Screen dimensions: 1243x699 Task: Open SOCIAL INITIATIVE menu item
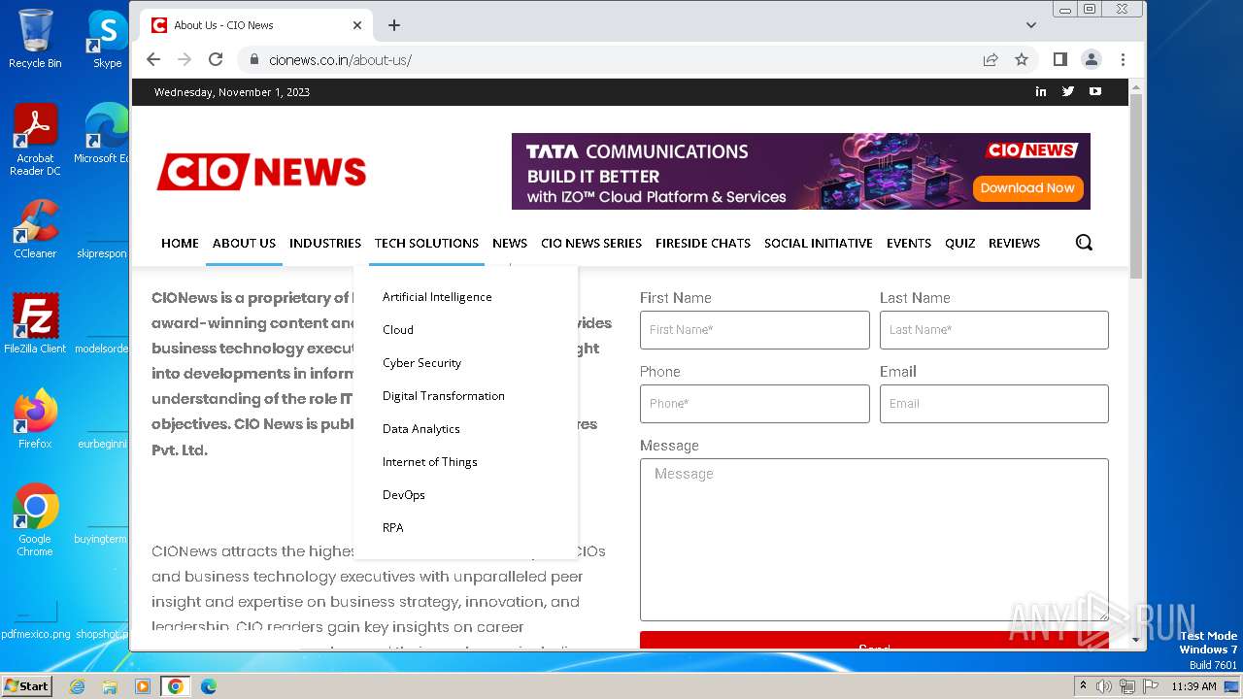(x=819, y=243)
